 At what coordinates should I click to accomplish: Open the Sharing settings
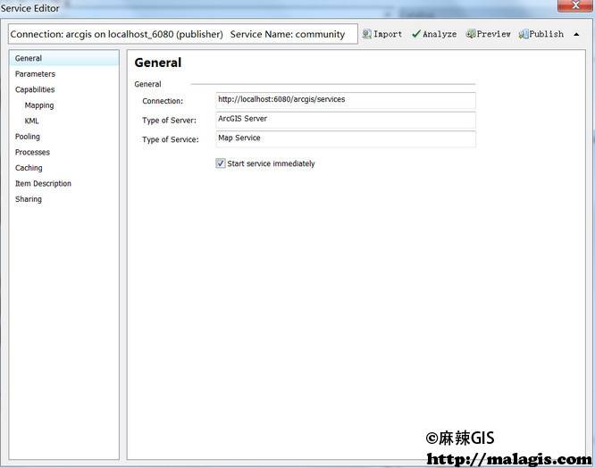pos(29,199)
